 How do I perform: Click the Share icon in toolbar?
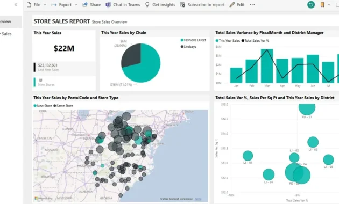(85, 4)
